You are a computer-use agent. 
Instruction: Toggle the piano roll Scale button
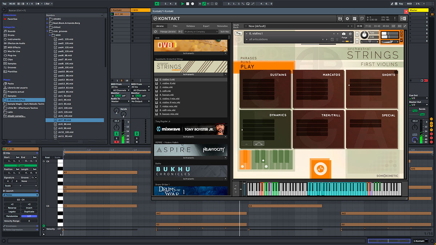click(x=57, y=158)
